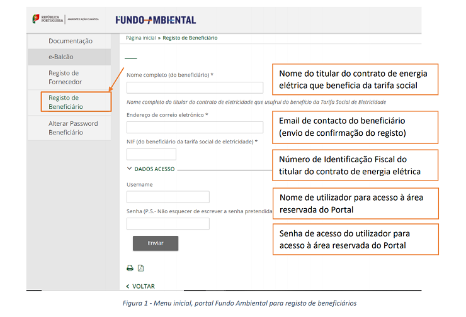The width and height of the screenshot is (466, 317).
Task: Submit the form with Enviar
Action: (156, 243)
